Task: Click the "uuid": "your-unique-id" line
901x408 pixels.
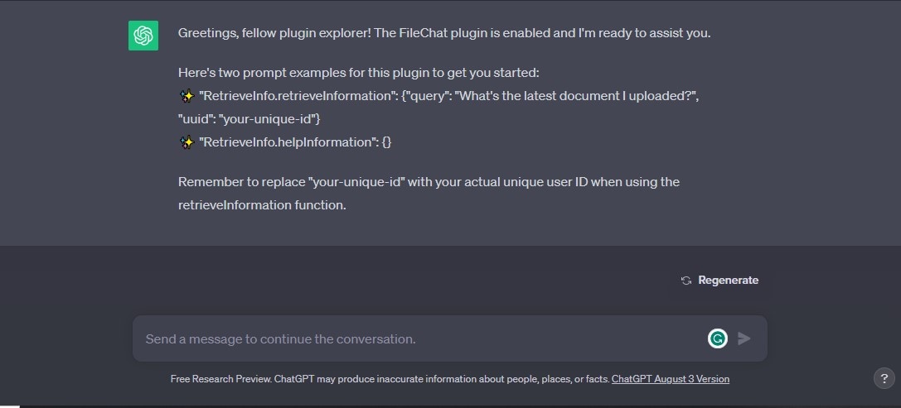Action: 249,119
